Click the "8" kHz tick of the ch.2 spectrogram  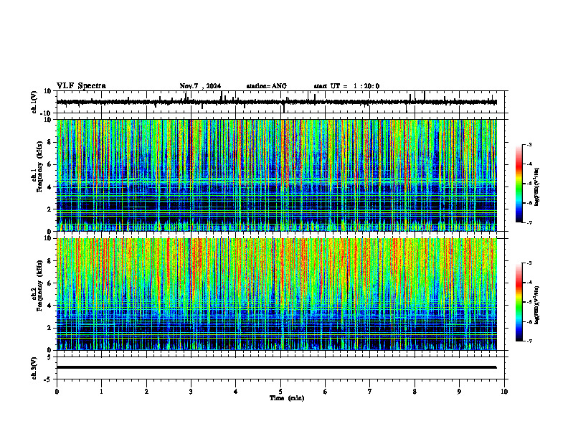tap(50, 261)
